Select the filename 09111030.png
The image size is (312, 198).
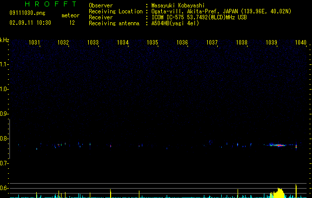tap(27, 13)
